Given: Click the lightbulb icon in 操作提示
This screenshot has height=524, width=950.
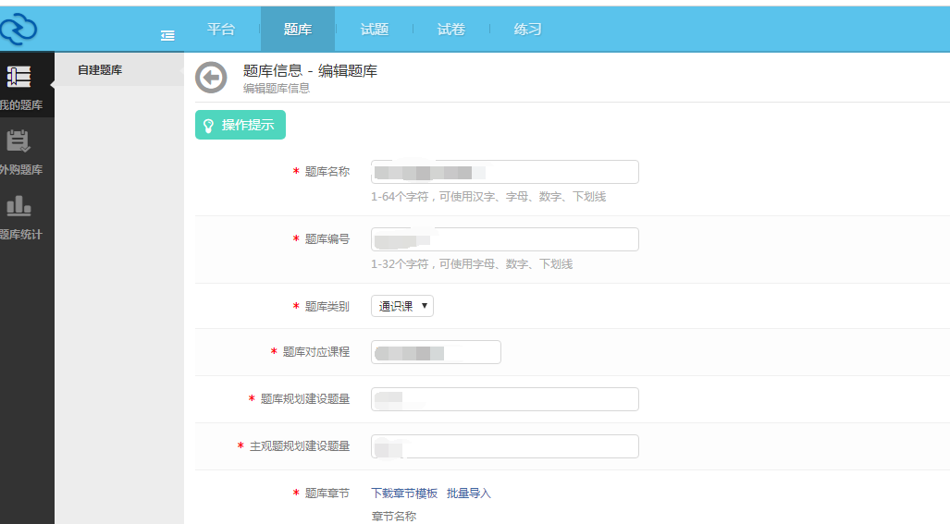Looking at the screenshot, I should (x=209, y=125).
